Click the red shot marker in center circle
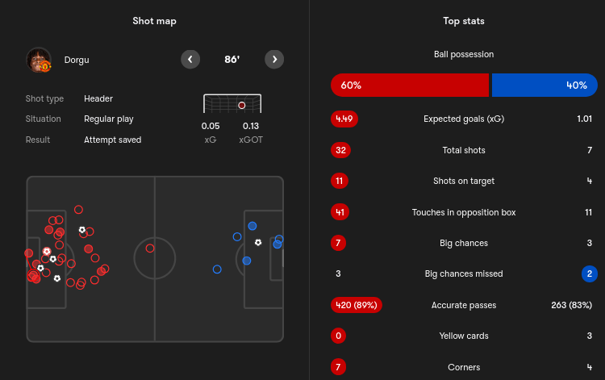The width and height of the screenshot is (605, 380). 150,248
